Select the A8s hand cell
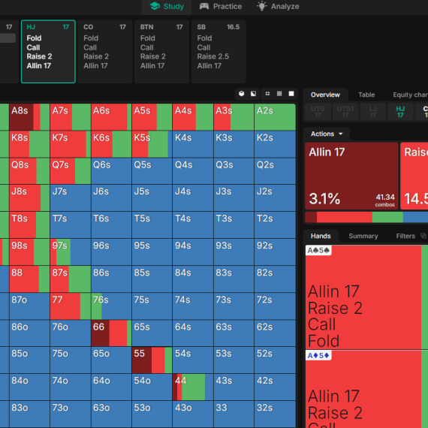 [29, 117]
